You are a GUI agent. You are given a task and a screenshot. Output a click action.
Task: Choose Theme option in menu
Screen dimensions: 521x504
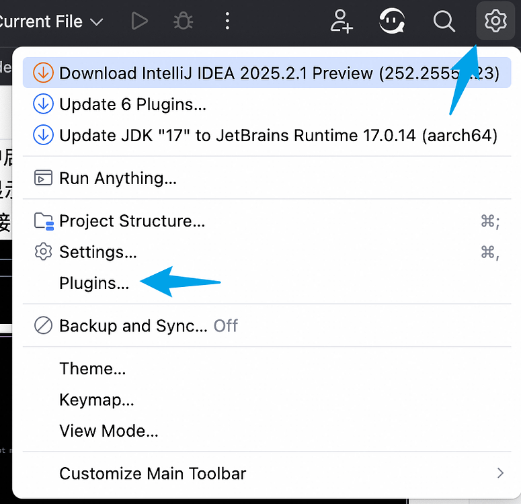(92, 369)
